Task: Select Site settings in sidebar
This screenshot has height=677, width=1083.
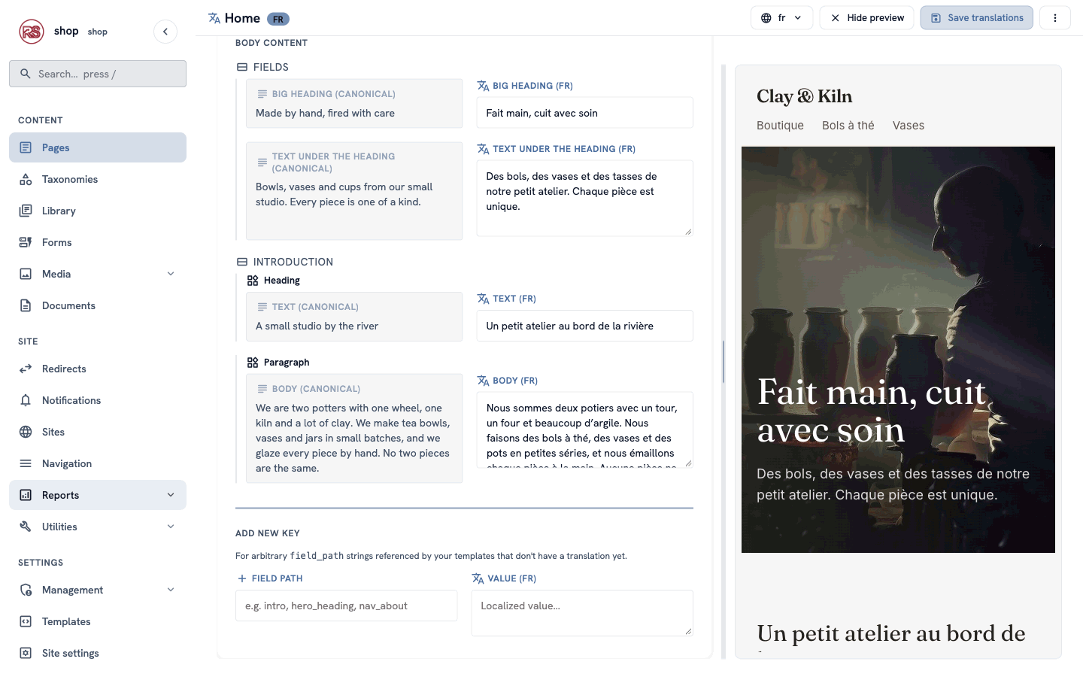Action: [x=98, y=653]
